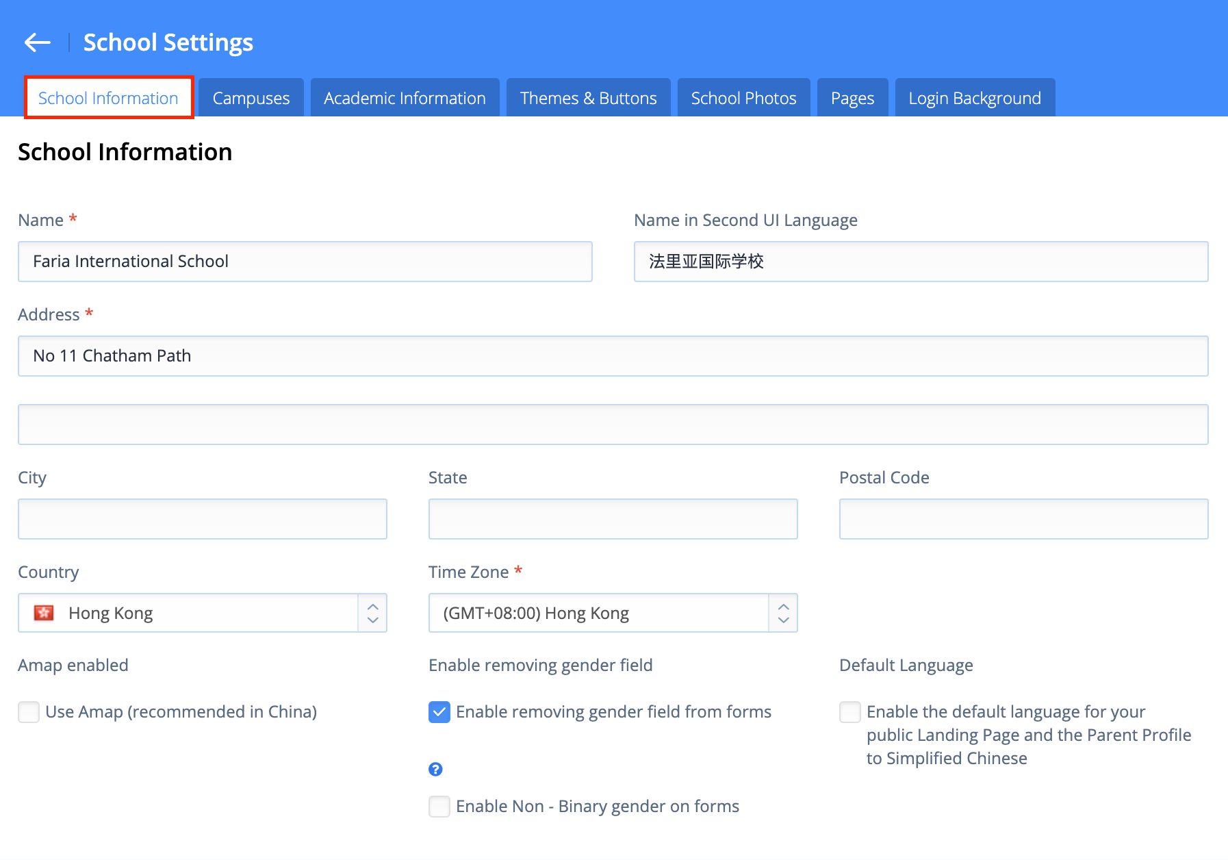The height and width of the screenshot is (860, 1228).
Task: Click the Default Language label
Action: click(x=906, y=666)
